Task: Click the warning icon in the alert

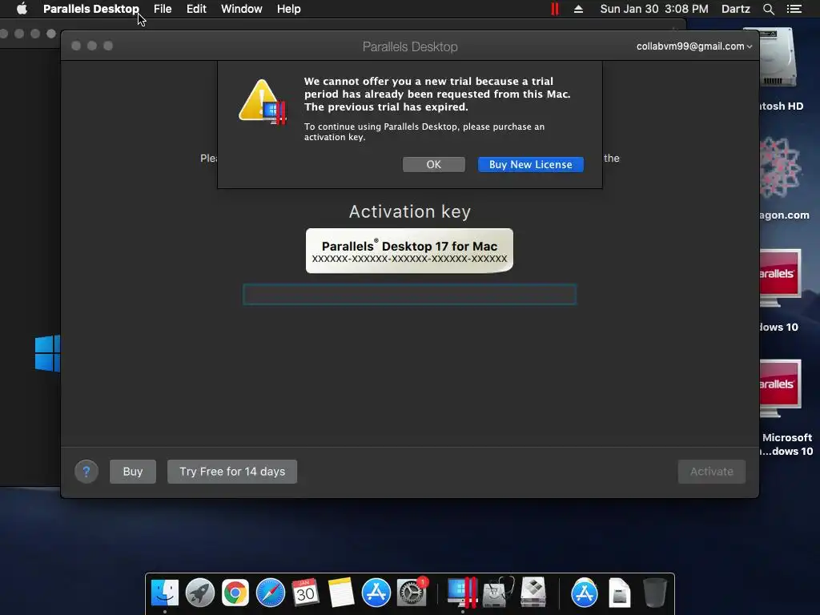Action: (x=262, y=102)
